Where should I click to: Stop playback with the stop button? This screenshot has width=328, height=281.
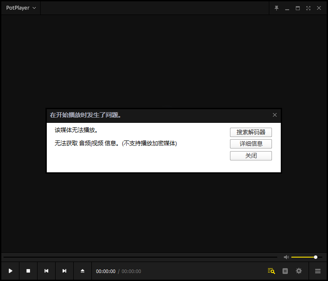click(x=28, y=271)
